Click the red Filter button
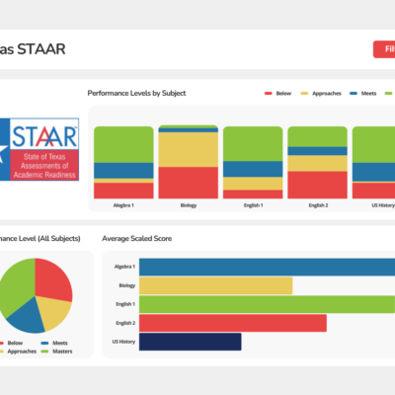This screenshot has width=395, height=395. pyautogui.click(x=384, y=49)
